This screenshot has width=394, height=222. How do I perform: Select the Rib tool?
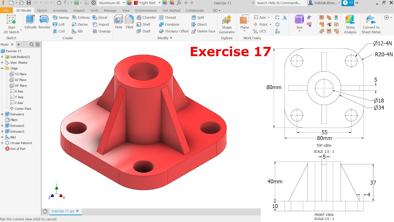(x=77, y=31)
